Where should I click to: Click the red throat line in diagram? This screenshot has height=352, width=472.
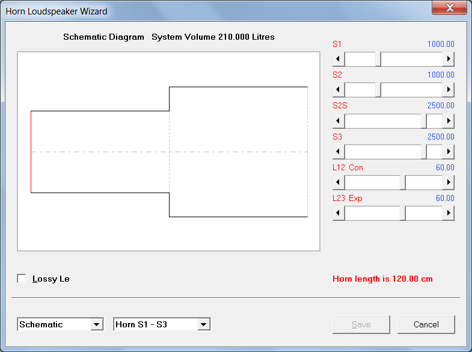31,152
